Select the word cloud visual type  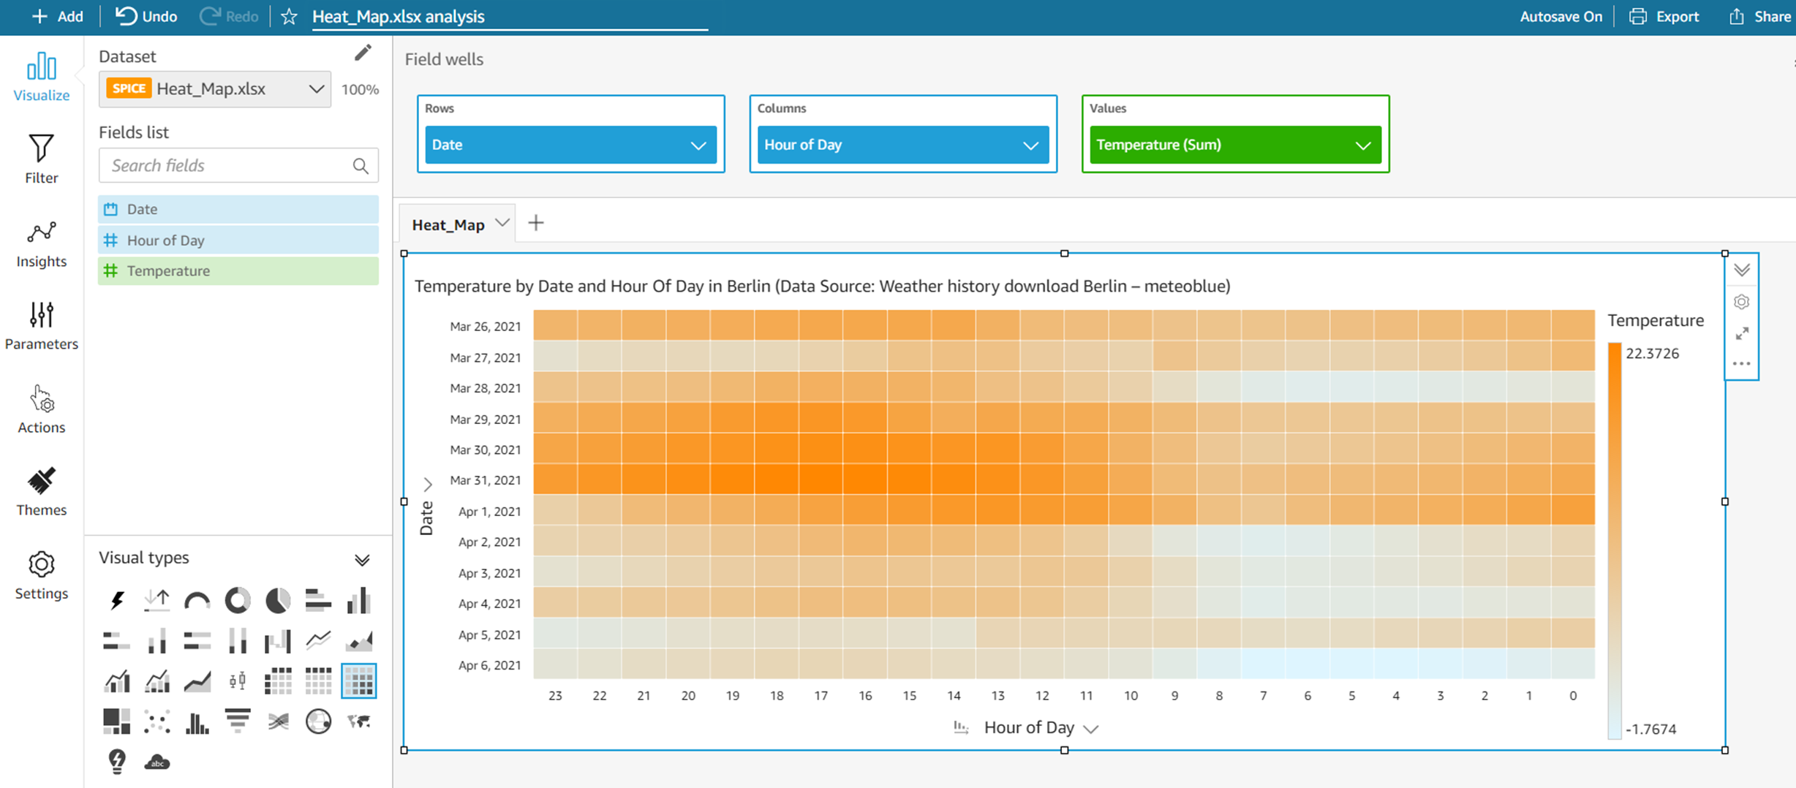156,762
